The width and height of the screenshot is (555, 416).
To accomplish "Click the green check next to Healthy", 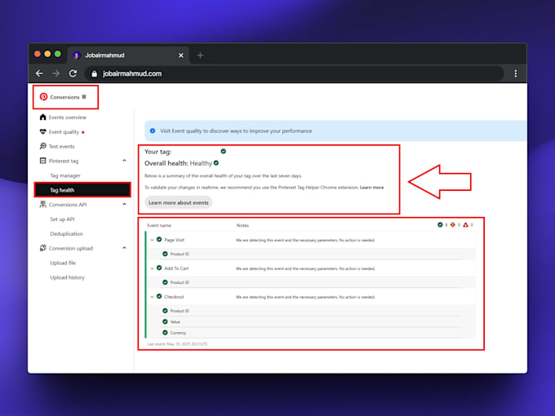I will [x=216, y=163].
